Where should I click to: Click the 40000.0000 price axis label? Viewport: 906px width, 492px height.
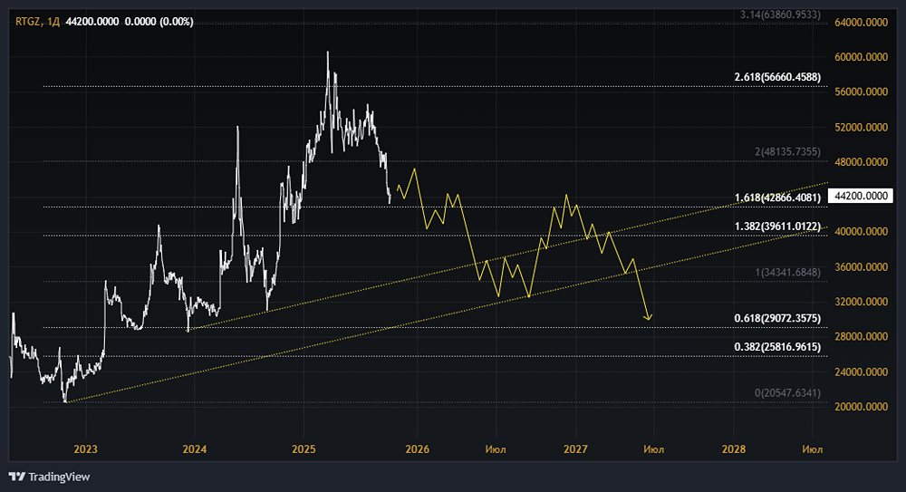pos(861,232)
